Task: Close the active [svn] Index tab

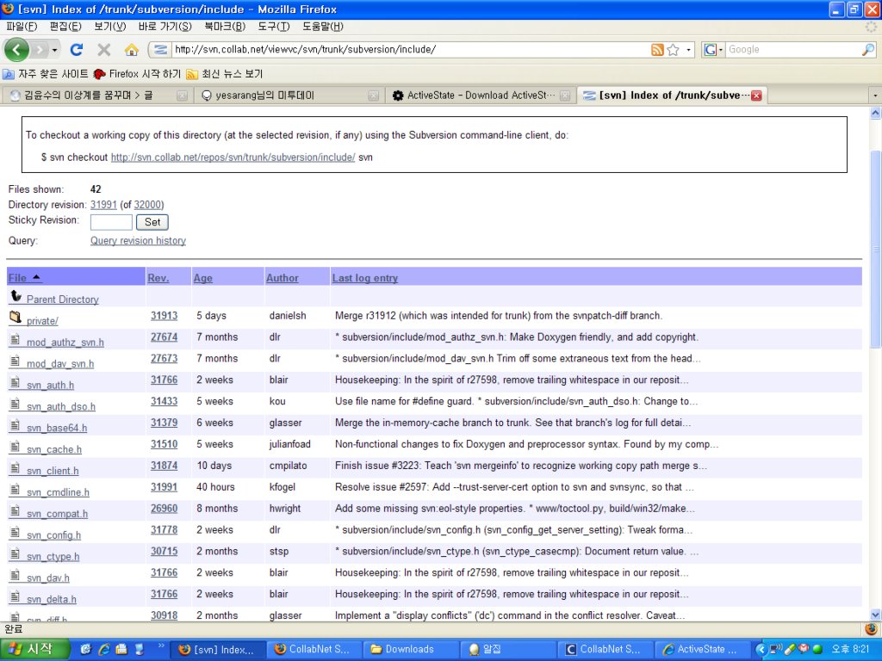Action: pyautogui.click(x=756, y=96)
